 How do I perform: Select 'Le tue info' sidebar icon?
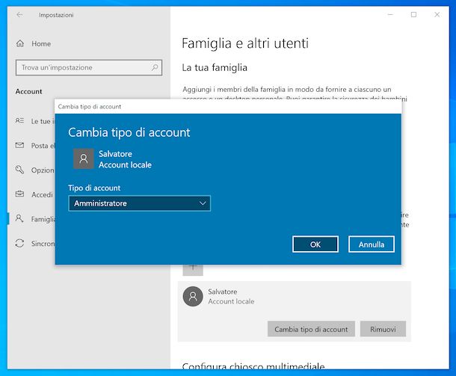[x=19, y=120]
